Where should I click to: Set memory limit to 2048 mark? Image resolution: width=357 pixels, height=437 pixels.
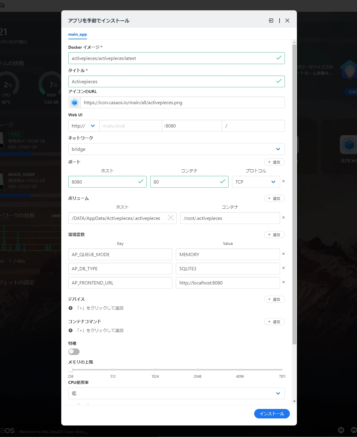(198, 370)
